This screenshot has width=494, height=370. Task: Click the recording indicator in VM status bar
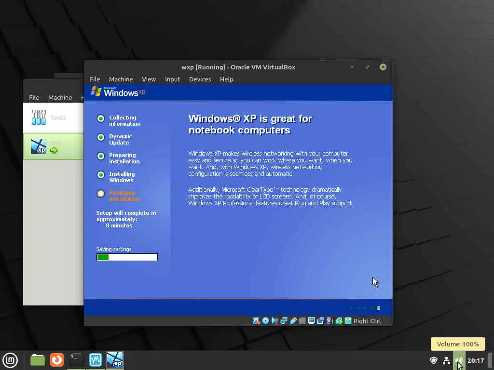(320, 320)
